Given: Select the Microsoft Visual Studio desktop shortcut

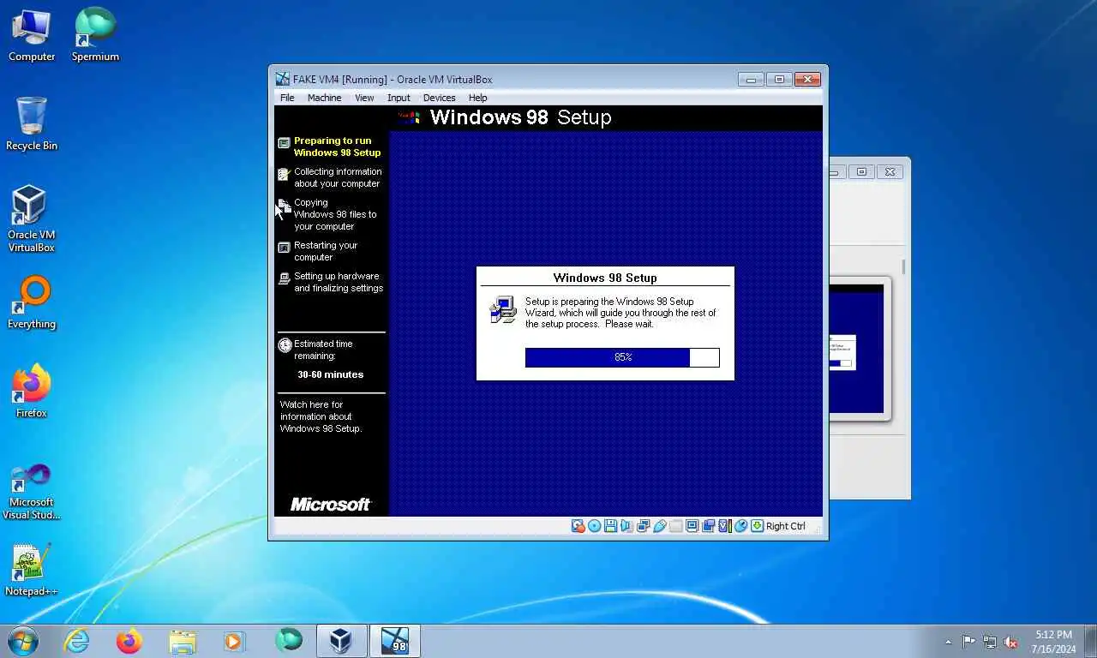Looking at the screenshot, I should [x=32, y=491].
